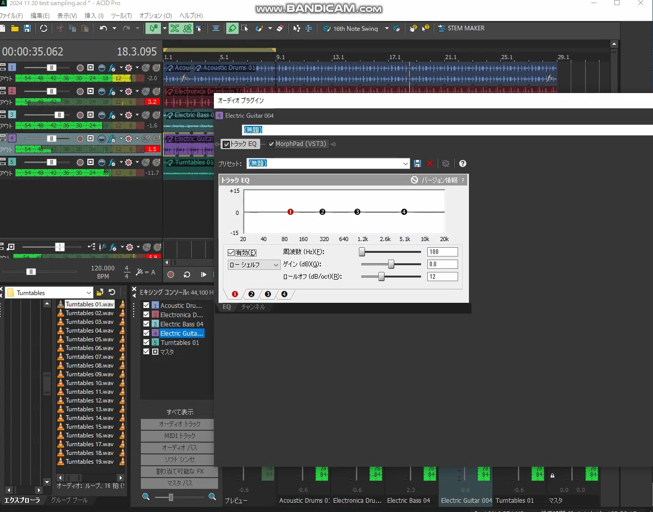
Task: Solo track 3 with the S button
Action: (x=156, y=115)
